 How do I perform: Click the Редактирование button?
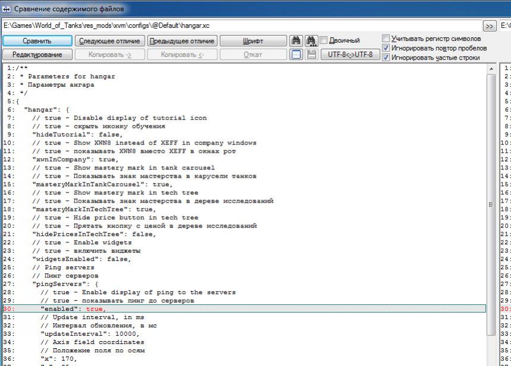(37, 55)
